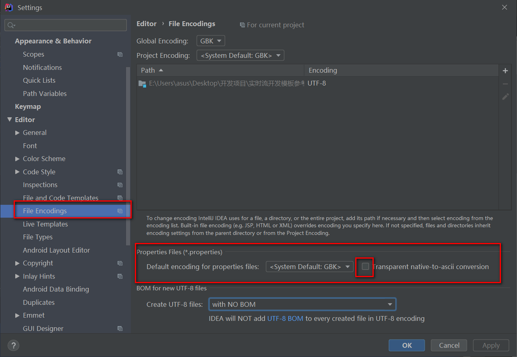Click the search magnifier icon in settings
Screen dimensions: 517x357
11,25
